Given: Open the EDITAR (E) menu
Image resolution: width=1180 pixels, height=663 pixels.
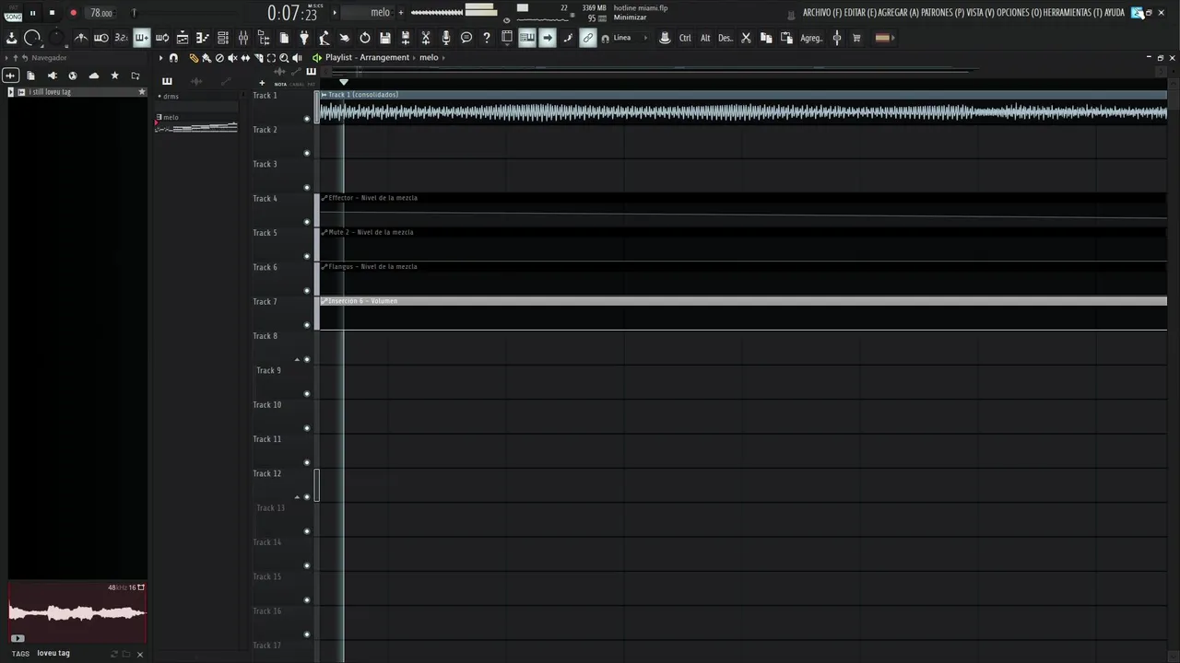Looking at the screenshot, I should click(x=860, y=13).
